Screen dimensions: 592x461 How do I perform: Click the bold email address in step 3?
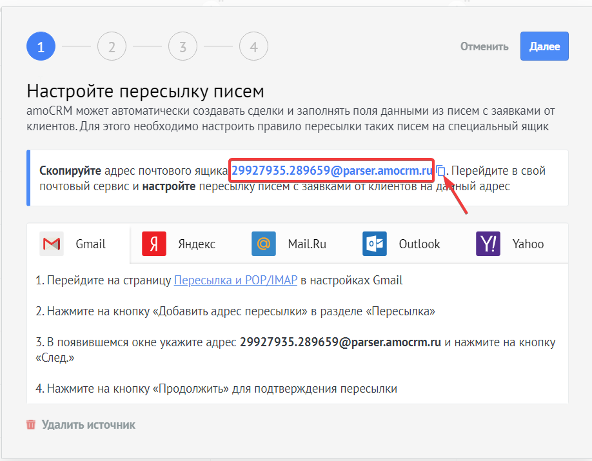[x=340, y=342]
